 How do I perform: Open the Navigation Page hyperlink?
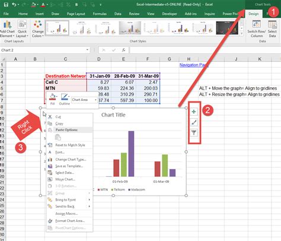click(x=194, y=65)
